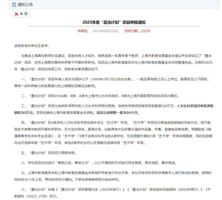Click the 2025年度"晨光计划"项目申报通知 title

[114, 22]
